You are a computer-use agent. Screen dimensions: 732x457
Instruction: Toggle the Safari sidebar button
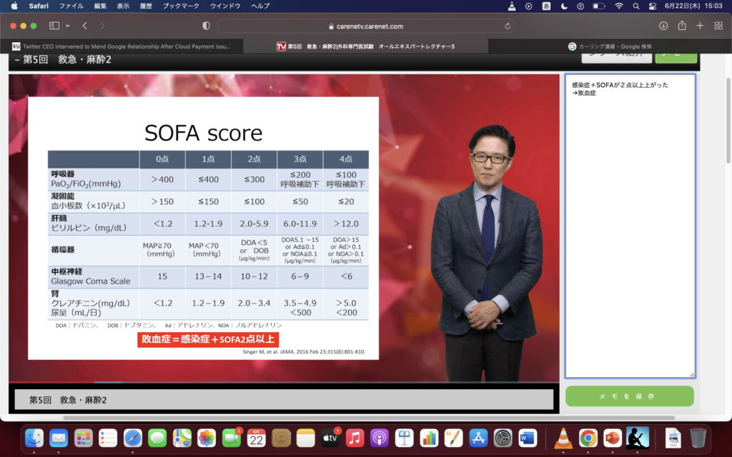pos(54,26)
